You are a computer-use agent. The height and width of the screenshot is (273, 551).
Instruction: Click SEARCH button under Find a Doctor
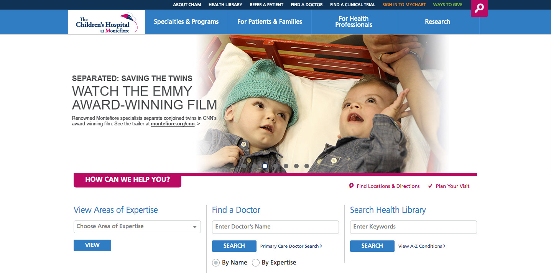point(234,246)
